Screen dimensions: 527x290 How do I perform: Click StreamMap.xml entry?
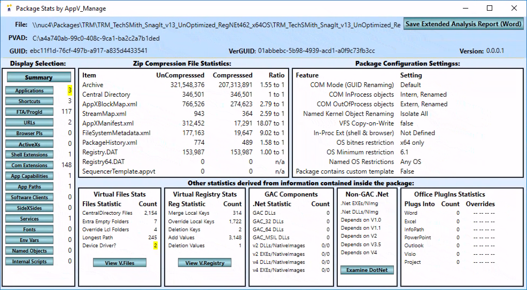104,114
